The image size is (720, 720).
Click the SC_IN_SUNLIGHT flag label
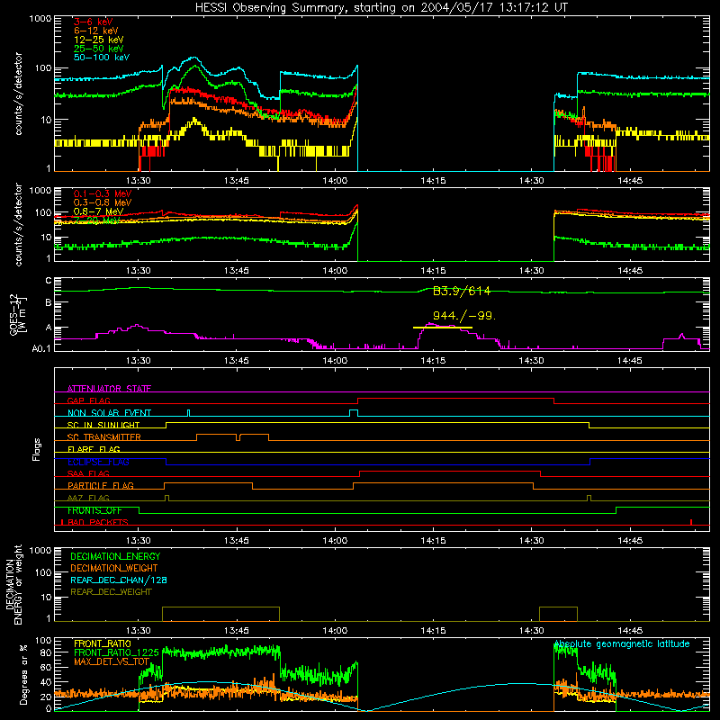click(103, 425)
